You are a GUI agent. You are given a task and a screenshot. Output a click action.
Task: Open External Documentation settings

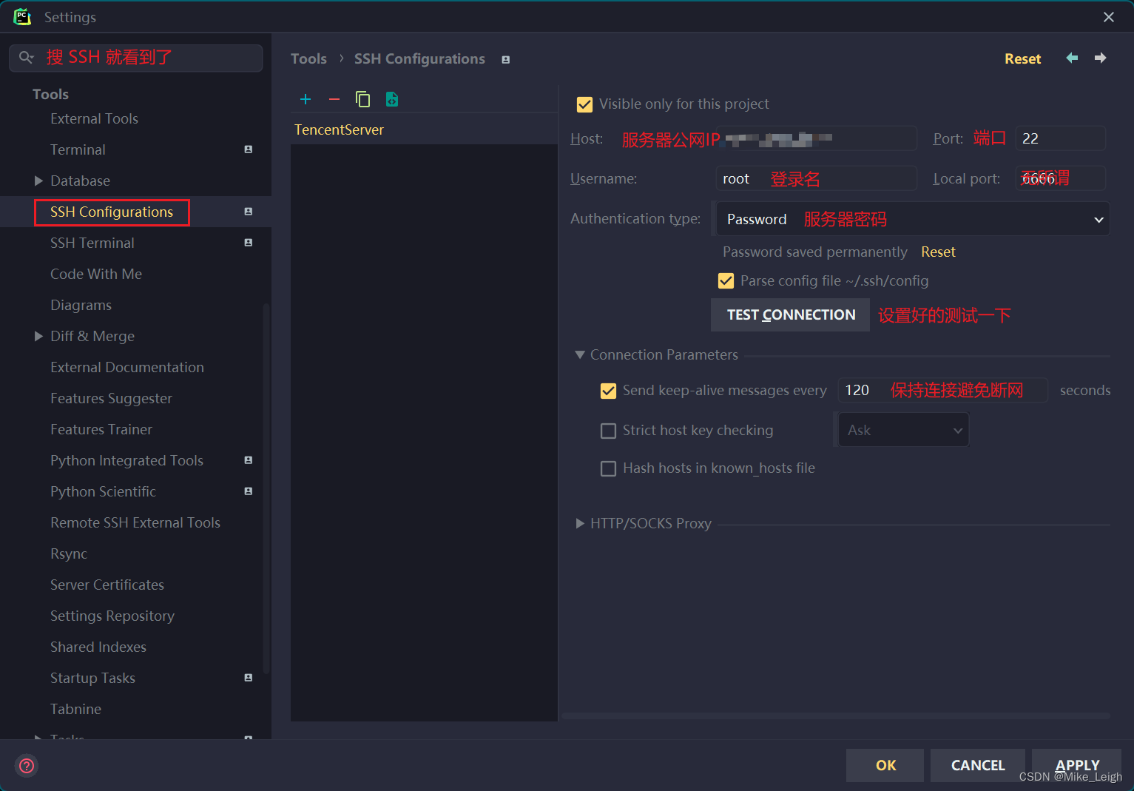point(127,367)
